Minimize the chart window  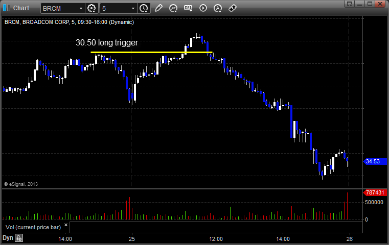click(360, 4)
